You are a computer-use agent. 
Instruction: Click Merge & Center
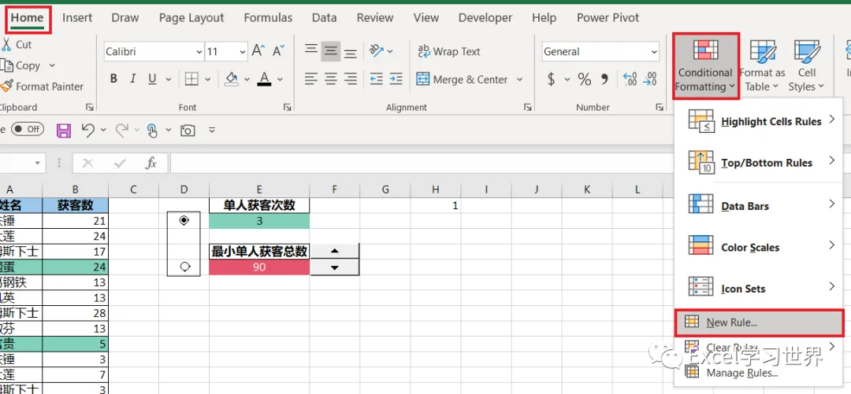click(x=462, y=79)
